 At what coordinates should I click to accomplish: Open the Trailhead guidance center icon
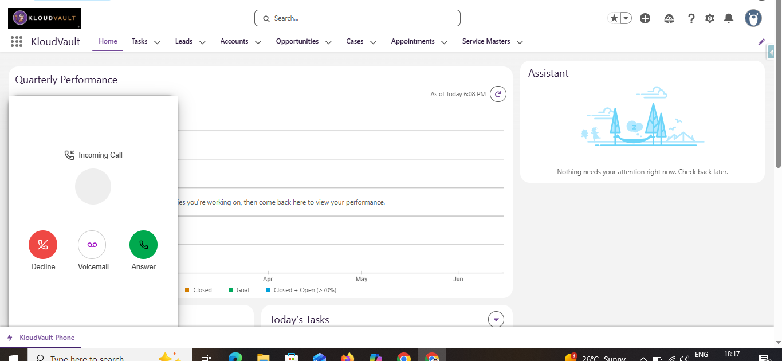(x=669, y=18)
